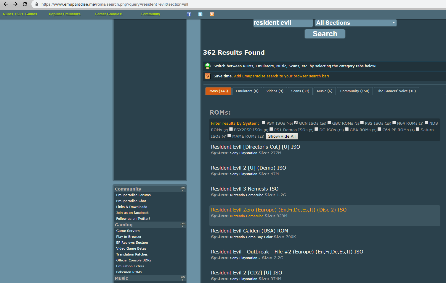This screenshot has width=446, height=283.
Task: Toggle GBA ROMs filter checkbox
Action: 347,129
